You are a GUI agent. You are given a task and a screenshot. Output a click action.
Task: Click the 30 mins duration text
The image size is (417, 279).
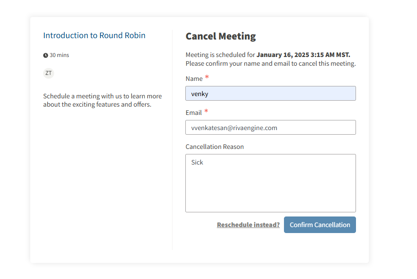click(59, 55)
